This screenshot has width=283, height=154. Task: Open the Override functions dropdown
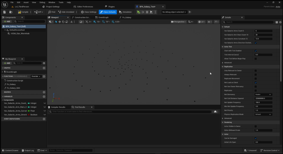tap(36, 76)
